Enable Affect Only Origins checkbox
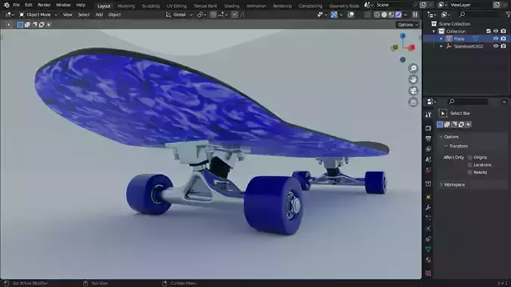The height and width of the screenshot is (287, 511). (x=470, y=157)
